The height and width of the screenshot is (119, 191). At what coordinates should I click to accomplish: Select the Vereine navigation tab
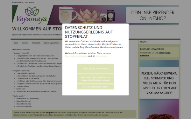click(25, 43)
